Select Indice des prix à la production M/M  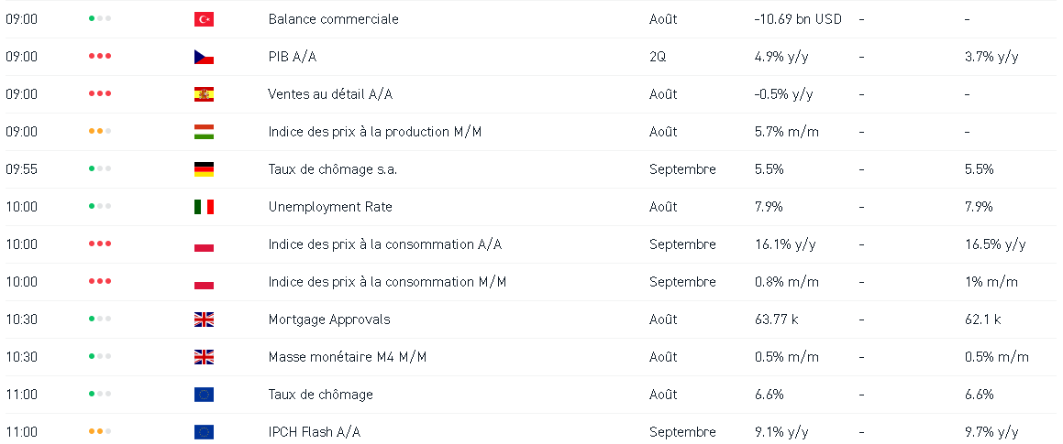374,132
